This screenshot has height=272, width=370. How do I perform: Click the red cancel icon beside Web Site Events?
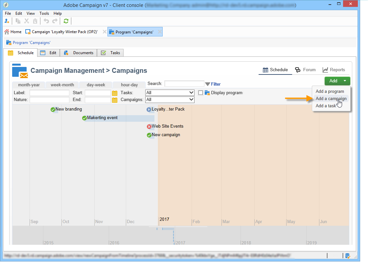click(149, 127)
